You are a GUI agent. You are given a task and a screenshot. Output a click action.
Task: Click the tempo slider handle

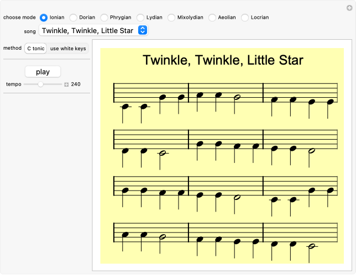pos(40,84)
